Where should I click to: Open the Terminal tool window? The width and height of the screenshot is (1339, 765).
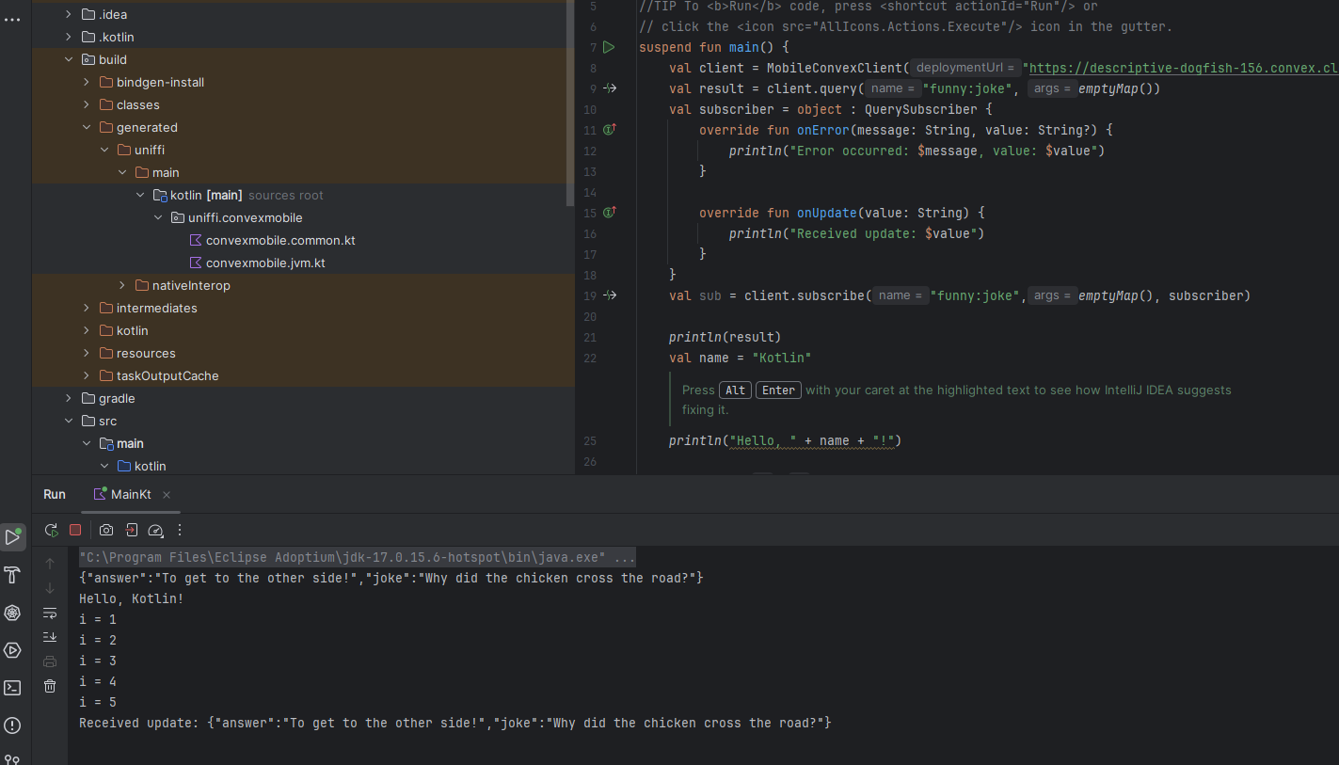12,688
